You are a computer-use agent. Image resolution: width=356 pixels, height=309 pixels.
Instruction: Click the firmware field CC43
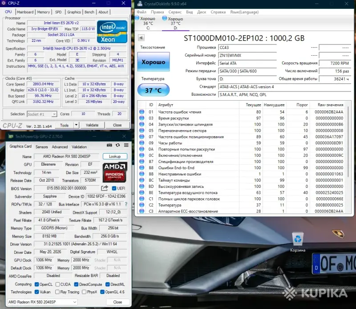(x=247, y=48)
